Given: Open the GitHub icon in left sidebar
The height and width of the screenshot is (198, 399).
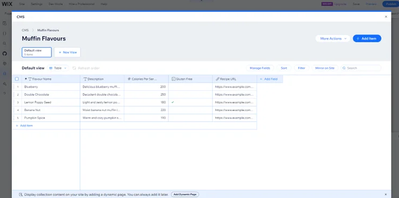Looking at the screenshot, I should pyautogui.click(x=5, y=54).
